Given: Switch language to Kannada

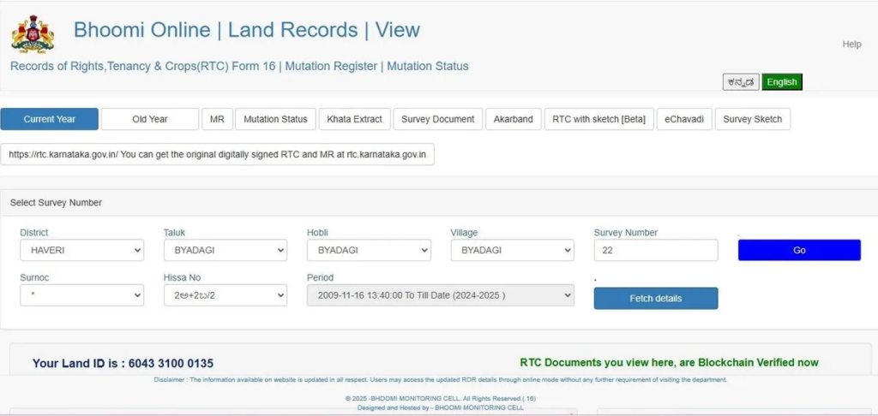Looking at the screenshot, I should pyautogui.click(x=741, y=82).
